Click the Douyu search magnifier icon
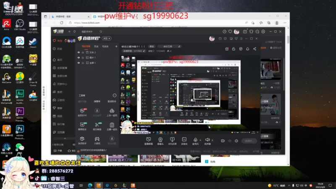This screenshot has width=336, height=189. click(x=101, y=31)
